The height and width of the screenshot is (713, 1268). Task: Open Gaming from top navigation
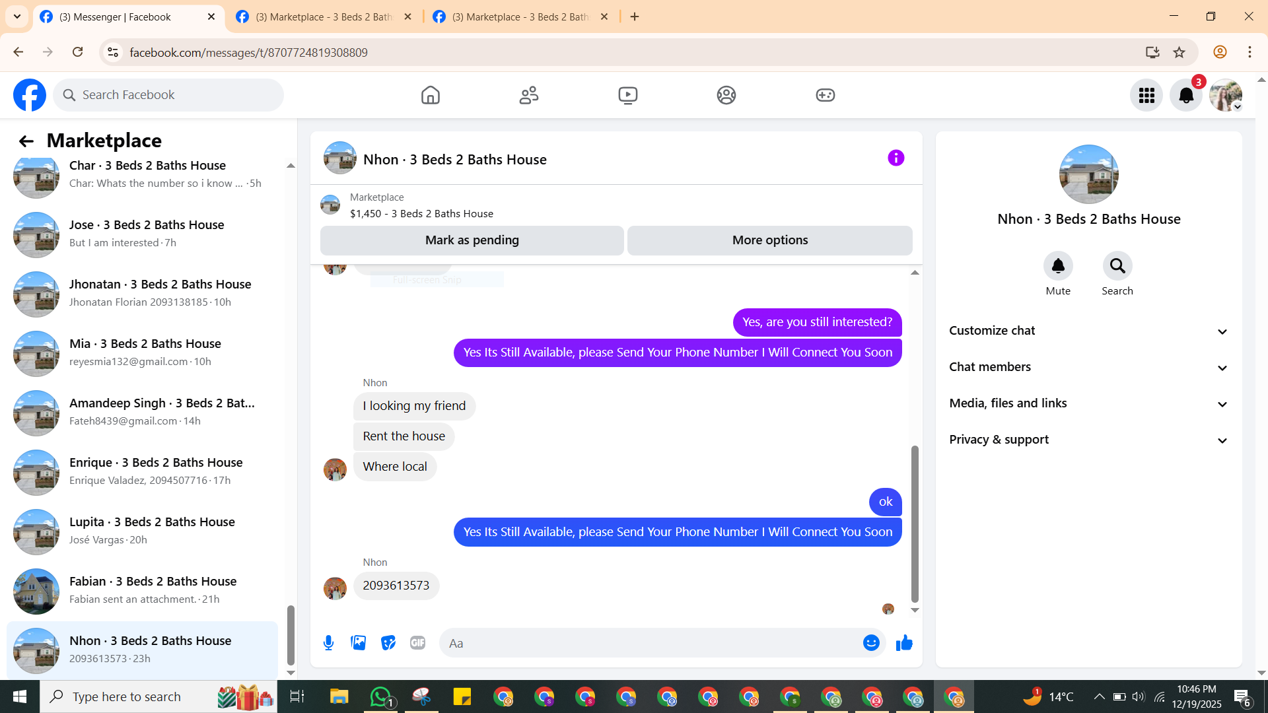825,95
